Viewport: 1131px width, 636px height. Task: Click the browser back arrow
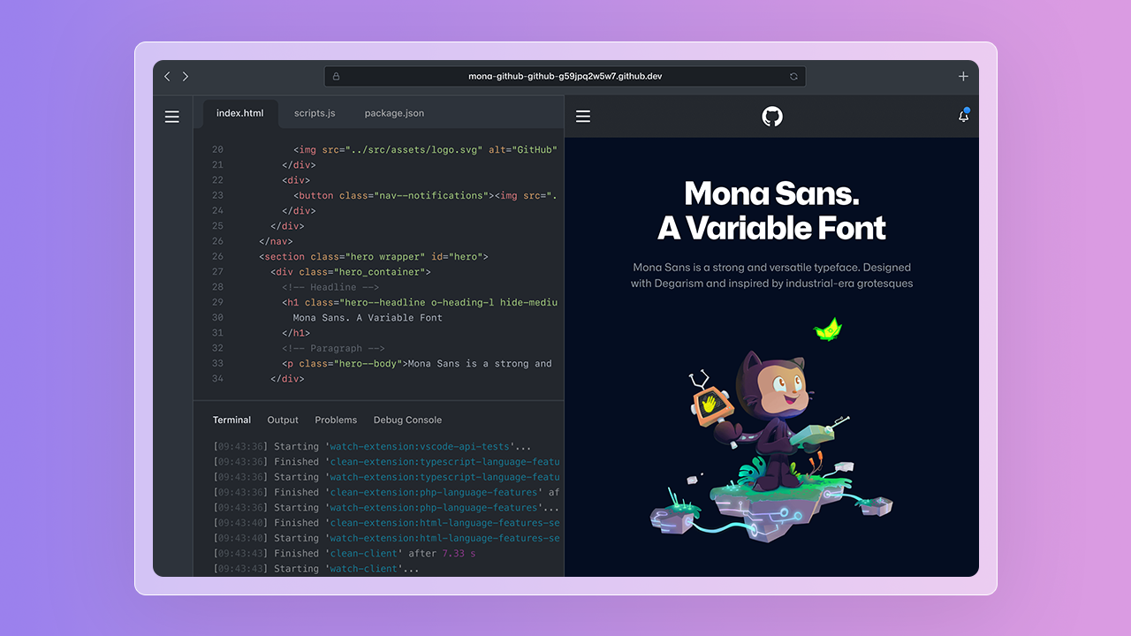click(x=167, y=76)
